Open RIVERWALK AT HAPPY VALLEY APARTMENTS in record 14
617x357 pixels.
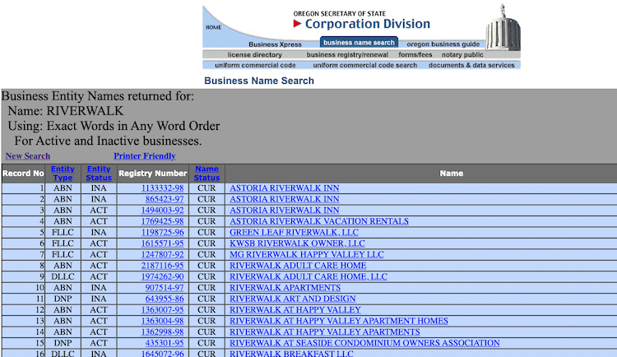coord(325,331)
